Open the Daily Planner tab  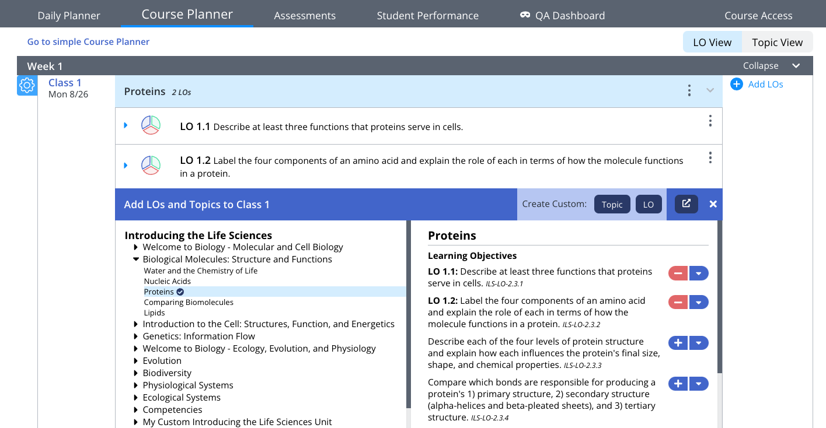point(69,16)
